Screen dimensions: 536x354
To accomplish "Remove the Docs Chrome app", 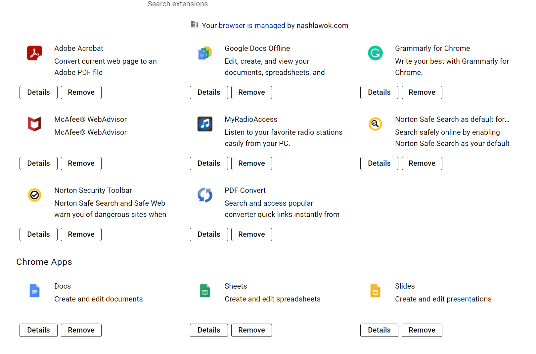I will point(81,330).
